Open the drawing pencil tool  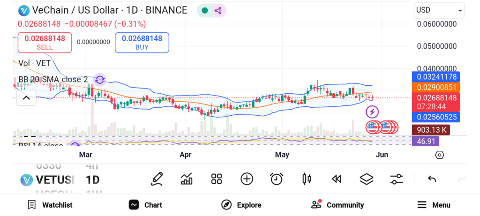coord(157,179)
